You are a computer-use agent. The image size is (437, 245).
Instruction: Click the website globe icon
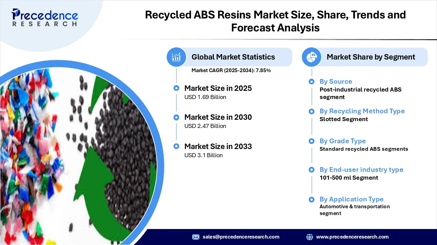coord(310,237)
